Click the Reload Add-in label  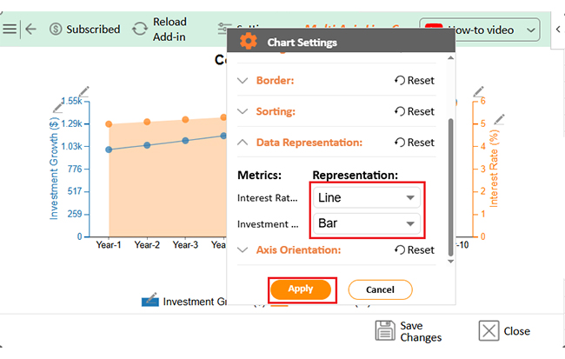[x=169, y=30]
